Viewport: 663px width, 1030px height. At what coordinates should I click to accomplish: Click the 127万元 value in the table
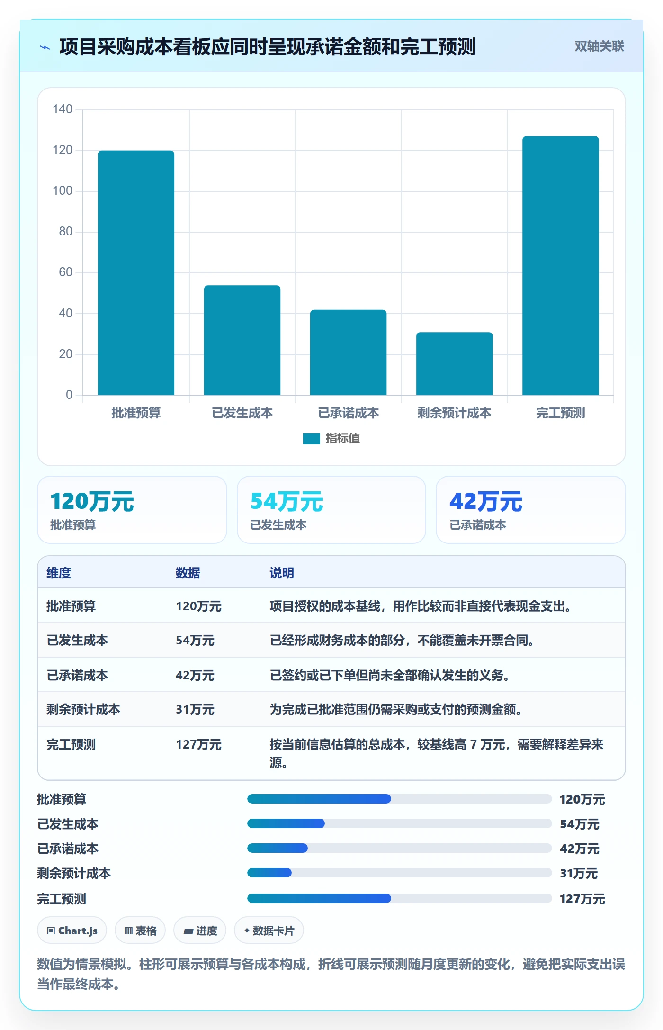[198, 744]
